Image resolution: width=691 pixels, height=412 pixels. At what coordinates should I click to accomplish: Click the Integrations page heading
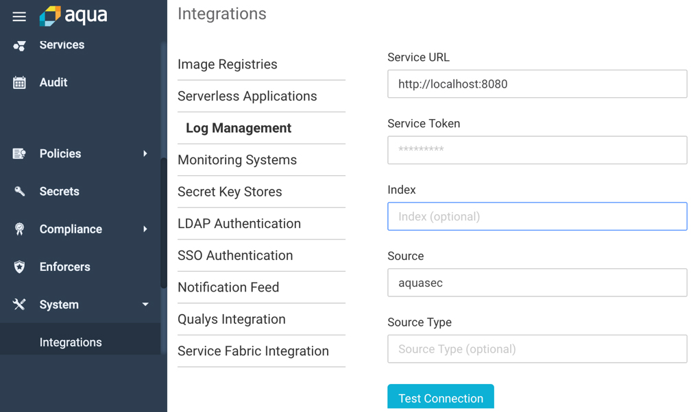pos(222,14)
